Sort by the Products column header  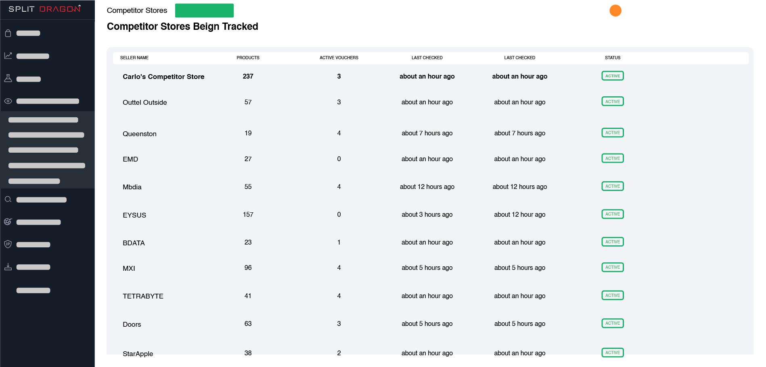click(x=248, y=58)
